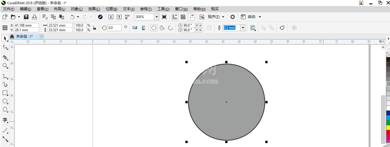This screenshot has height=147, width=390.
Task: Toggle snap off icon
Action: [202, 17]
